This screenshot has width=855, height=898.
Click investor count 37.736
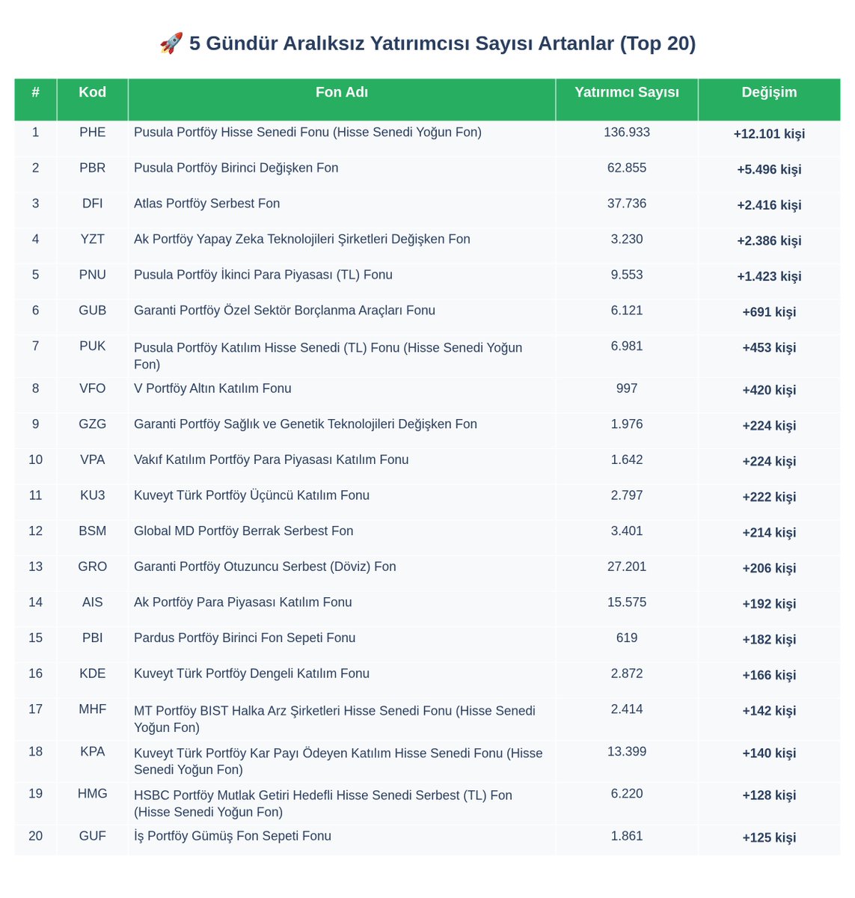627,204
